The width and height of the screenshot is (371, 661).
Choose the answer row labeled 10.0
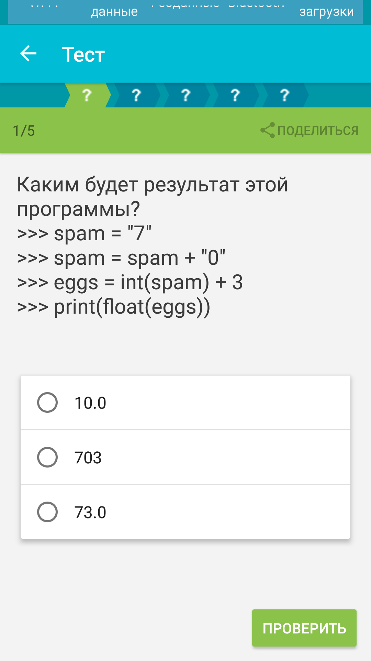[x=185, y=403]
